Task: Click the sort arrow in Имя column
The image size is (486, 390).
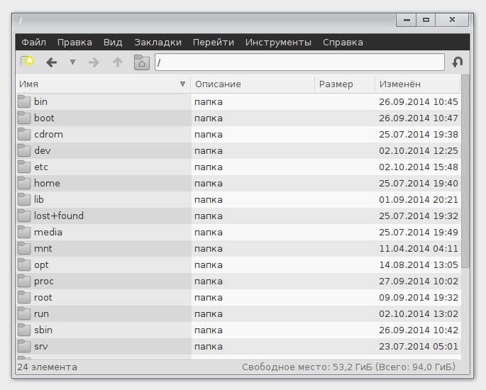Action: [182, 84]
